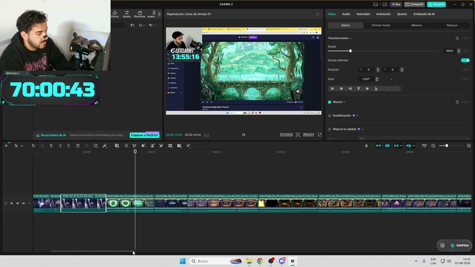Reset the Transformación settings

[x=457, y=38]
